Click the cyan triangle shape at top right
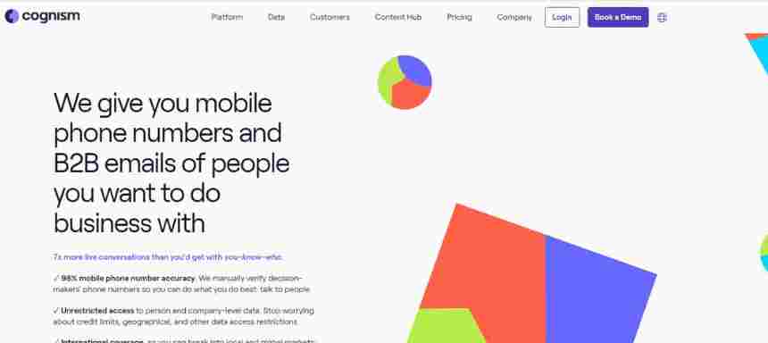This screenshot has width=768, height=343. (758, 53)
